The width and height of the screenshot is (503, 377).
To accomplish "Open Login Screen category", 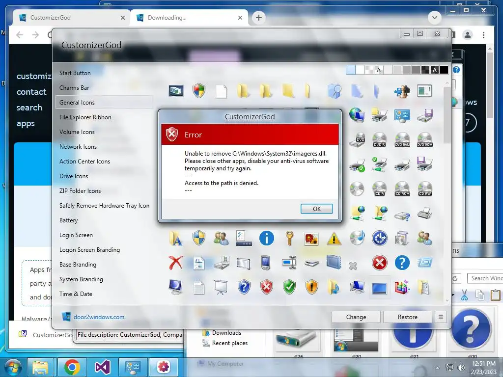I will [x=76, y=235].
